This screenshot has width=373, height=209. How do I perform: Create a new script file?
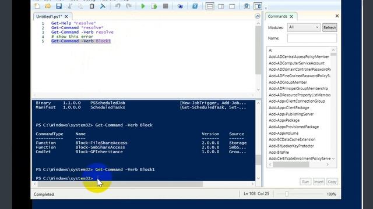37,6
